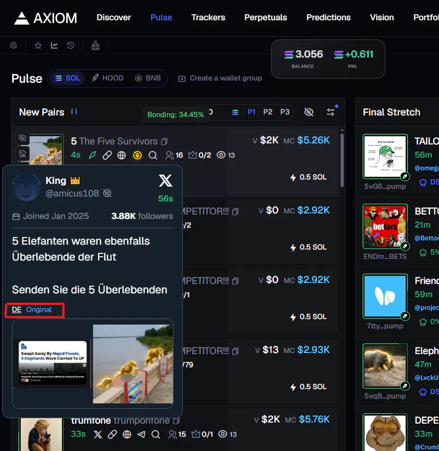The width and height of the screenshot is (439, 451).
Task: Show Original tweet text
Action: pos(39,310)
